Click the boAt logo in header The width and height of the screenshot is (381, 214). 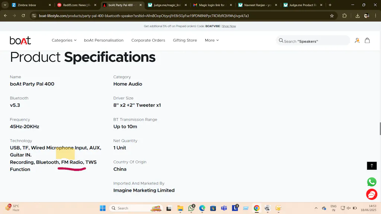coord(20,40)
